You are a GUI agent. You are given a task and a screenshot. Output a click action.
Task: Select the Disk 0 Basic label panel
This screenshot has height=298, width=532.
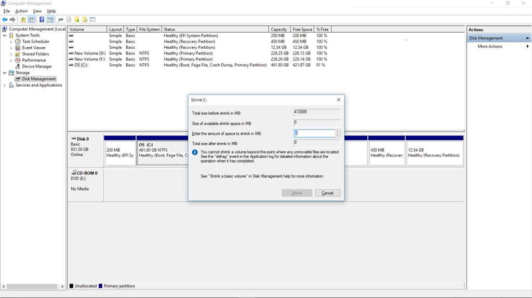86,150
